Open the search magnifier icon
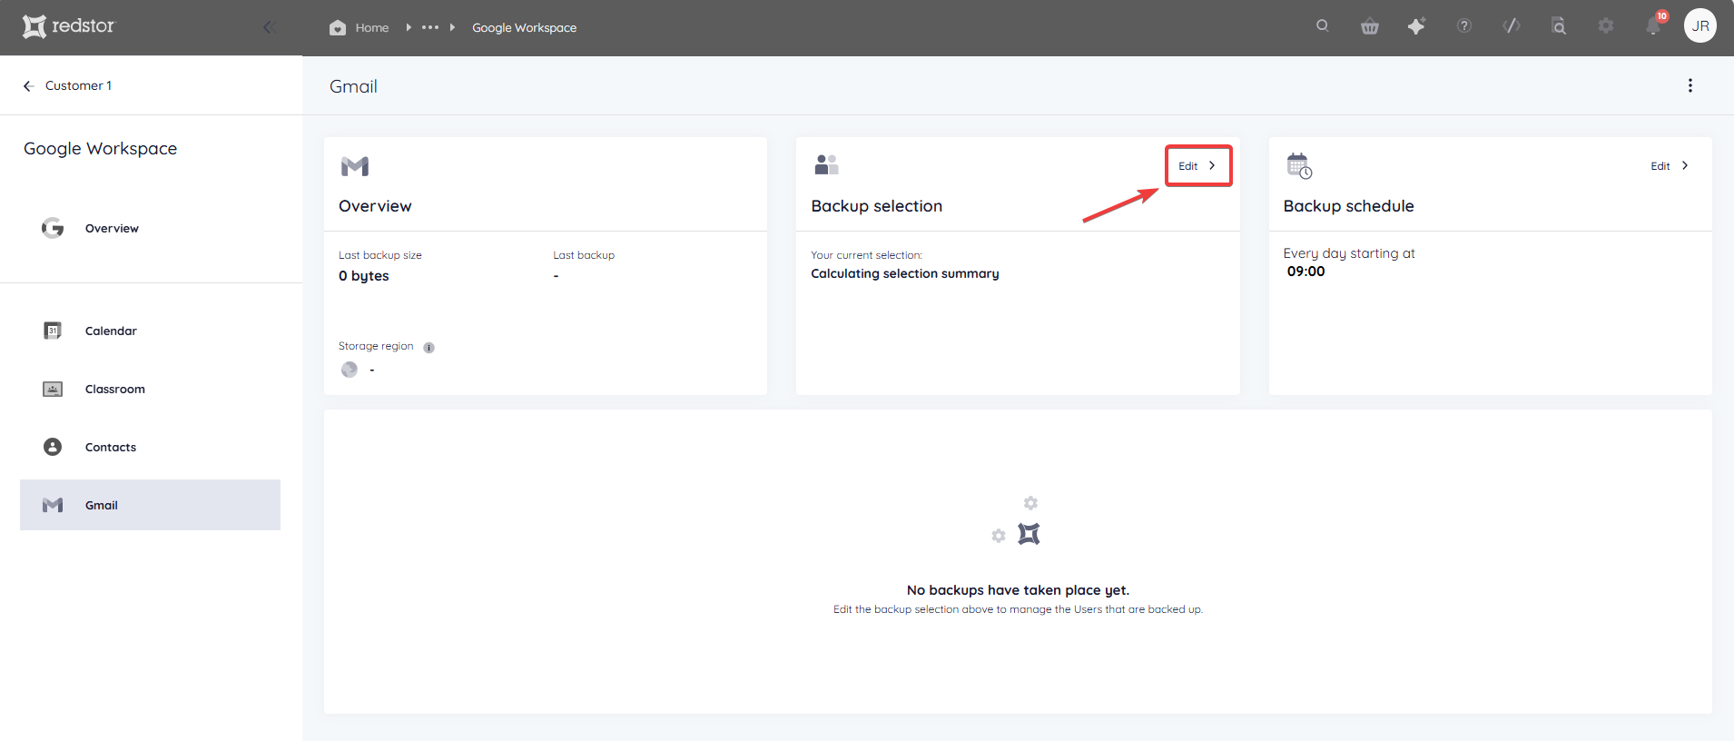1734x741 pixels. click(1323, 26)
